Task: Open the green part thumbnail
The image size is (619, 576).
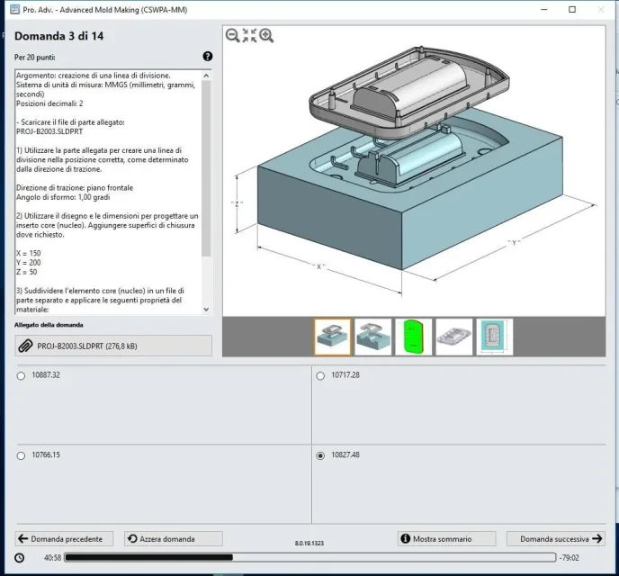Action: click(413, 337)
